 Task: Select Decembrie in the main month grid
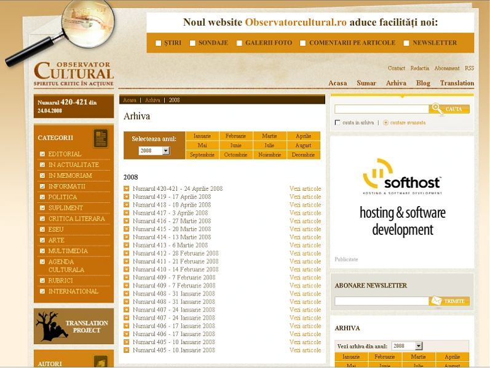point(303,155)
